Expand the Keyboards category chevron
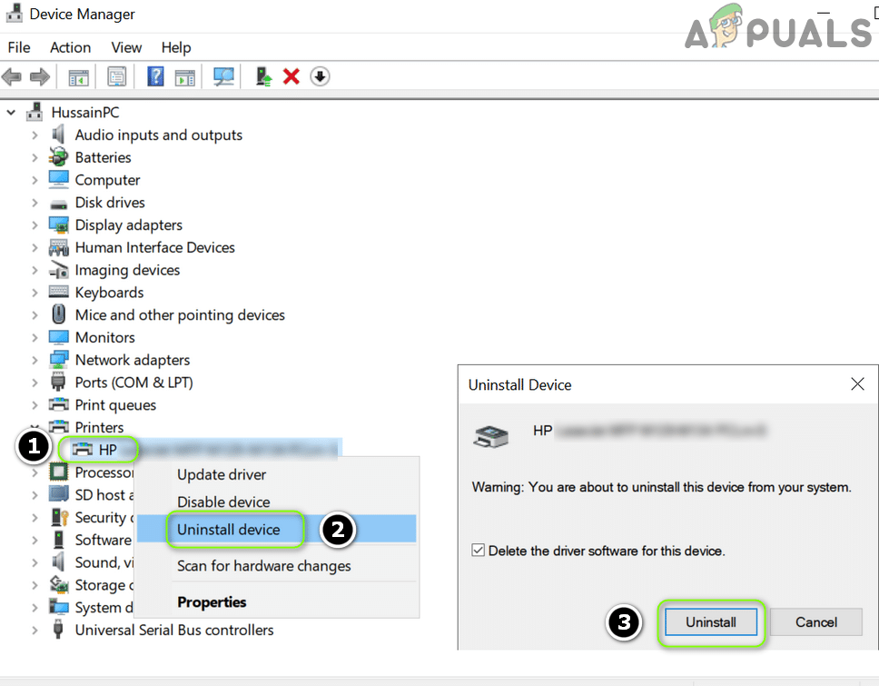879x686 pixels. (35, 293)
